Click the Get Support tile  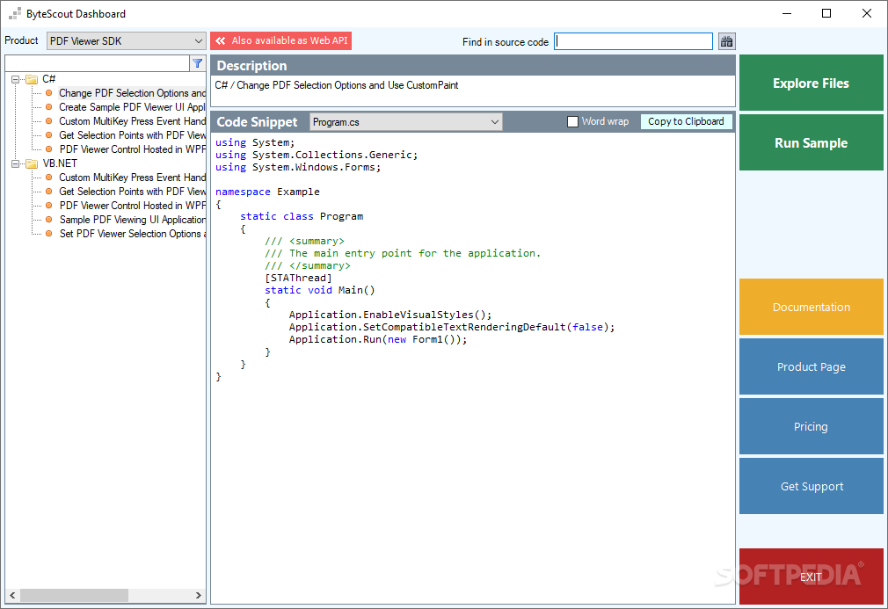(811, 486)
